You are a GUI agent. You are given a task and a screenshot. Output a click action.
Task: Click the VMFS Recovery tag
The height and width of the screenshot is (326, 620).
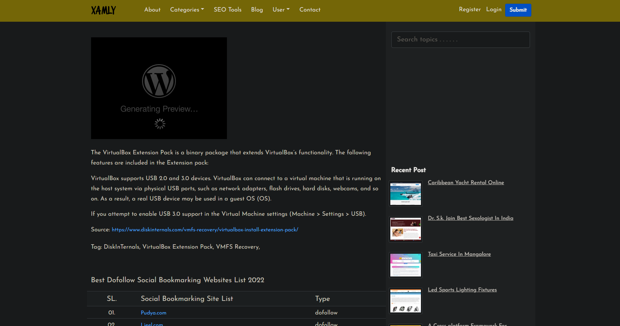pos(237,247)
